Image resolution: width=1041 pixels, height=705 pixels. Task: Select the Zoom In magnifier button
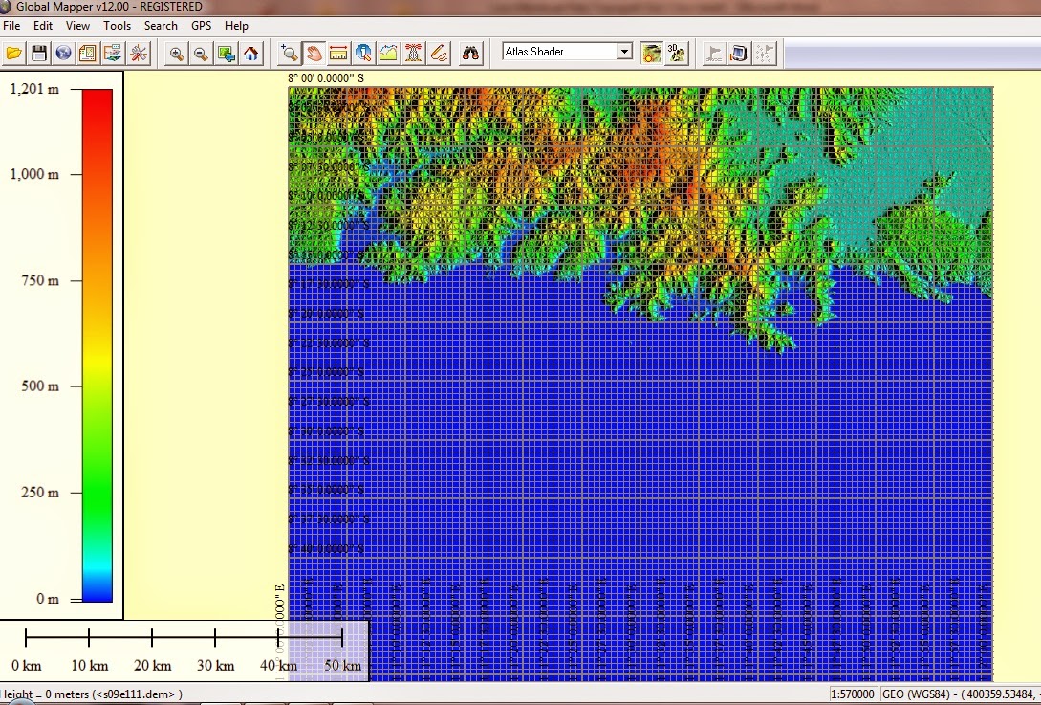pos(177,54)
